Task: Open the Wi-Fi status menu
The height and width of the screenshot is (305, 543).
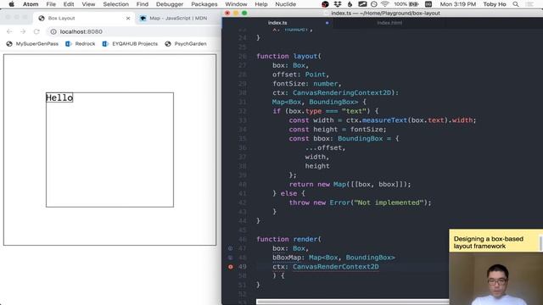Action: (x=384, y=4)
